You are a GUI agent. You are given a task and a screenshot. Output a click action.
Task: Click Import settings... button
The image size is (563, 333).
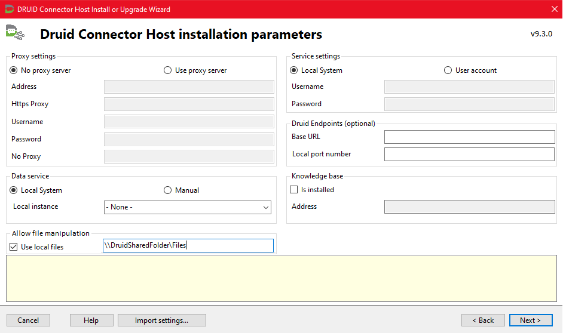tap(162, 320)
